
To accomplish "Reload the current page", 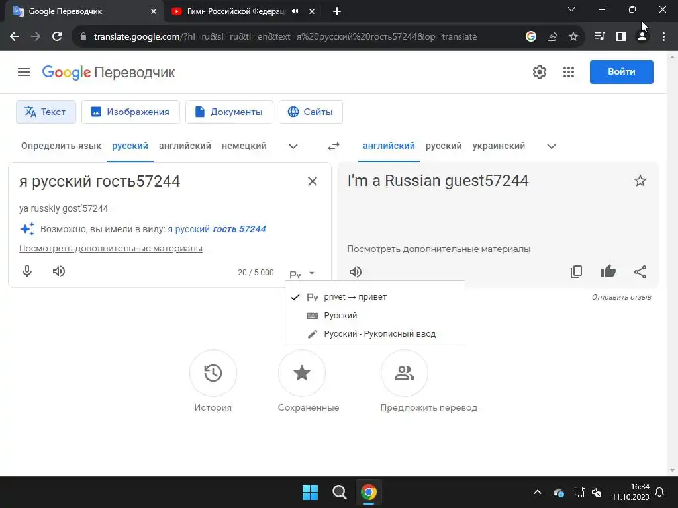I will (57, 37).
